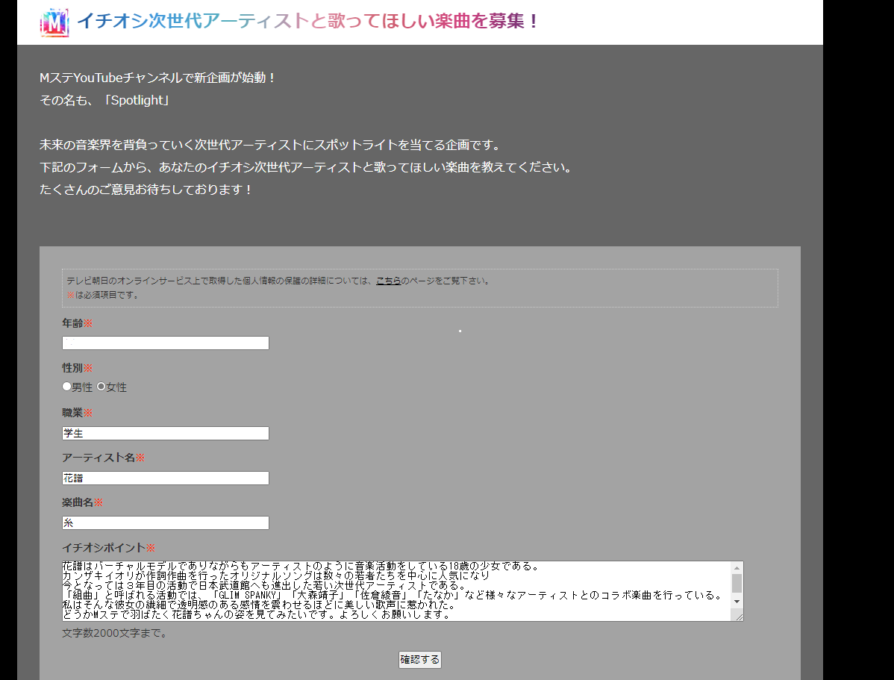
Task: Select the 女性 radio button
Action: [101, 386]
